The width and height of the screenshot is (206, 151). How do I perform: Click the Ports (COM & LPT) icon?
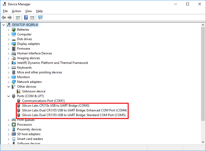coord(14,96)
